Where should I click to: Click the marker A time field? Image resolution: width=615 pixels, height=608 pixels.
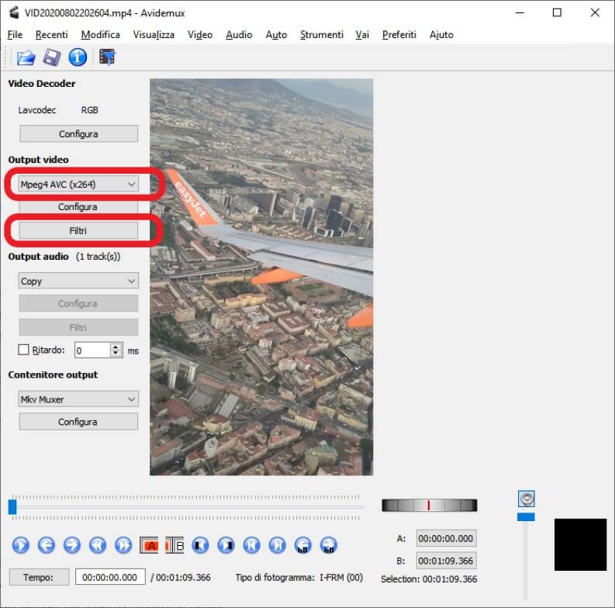pyautogui.click(x=447, y=538)
